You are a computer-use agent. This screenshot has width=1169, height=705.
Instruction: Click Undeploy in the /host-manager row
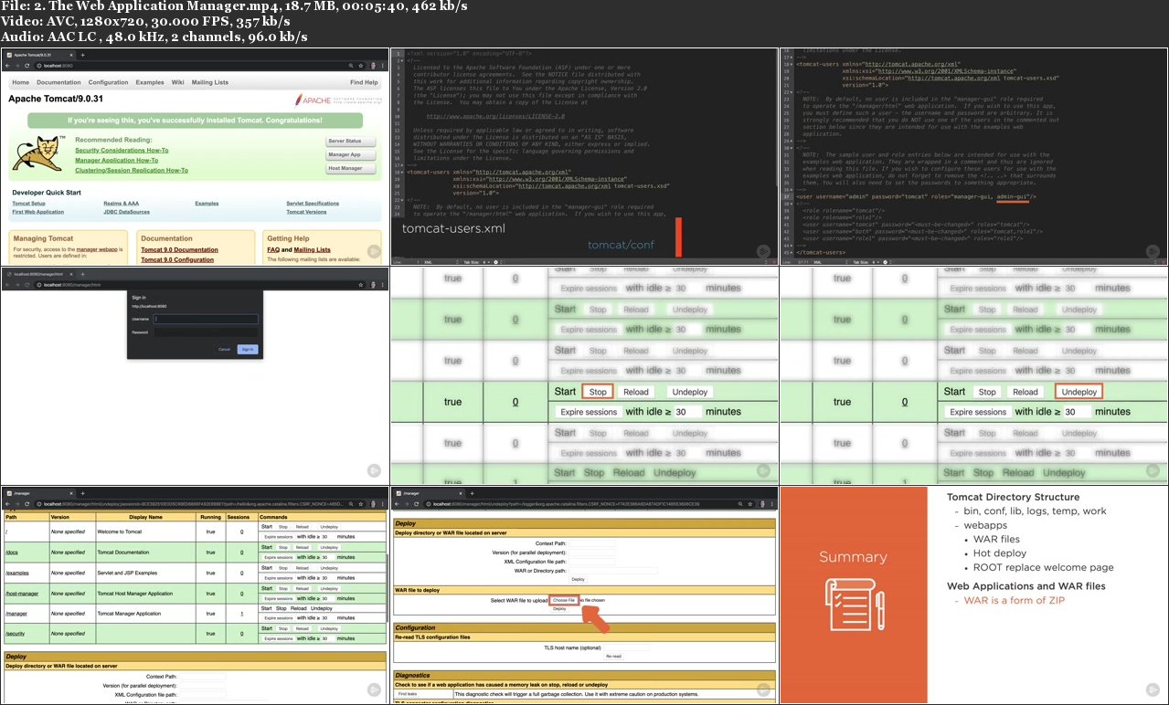[x=329, y=589]
